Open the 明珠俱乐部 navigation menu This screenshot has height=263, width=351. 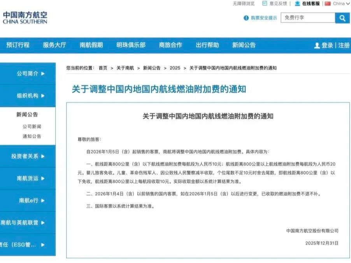click(131, 45)
